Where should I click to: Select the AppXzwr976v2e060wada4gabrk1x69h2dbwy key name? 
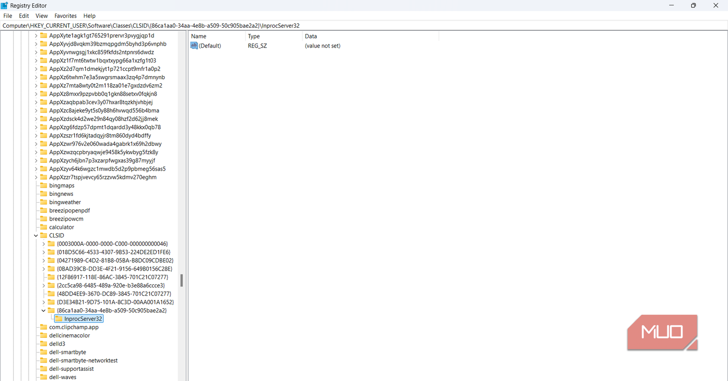(x=105, y=144)
